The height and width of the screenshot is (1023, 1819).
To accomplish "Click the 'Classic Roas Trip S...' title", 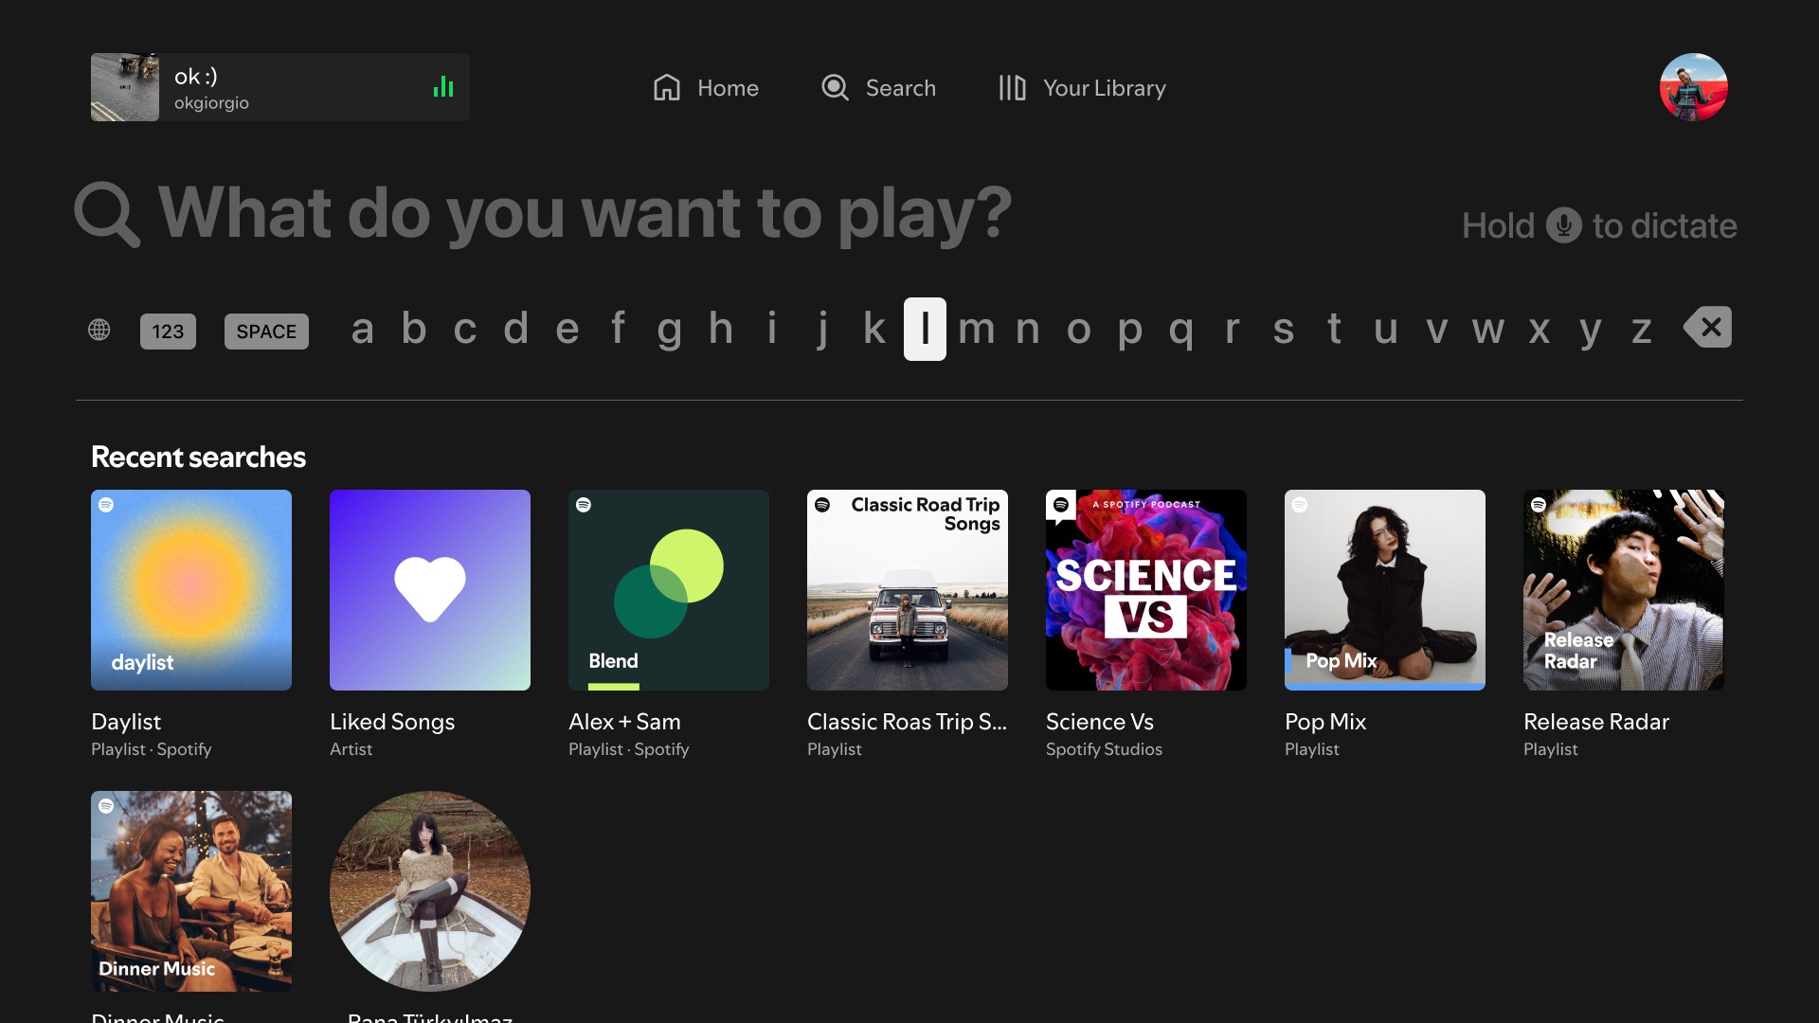I will click(907, 722).
